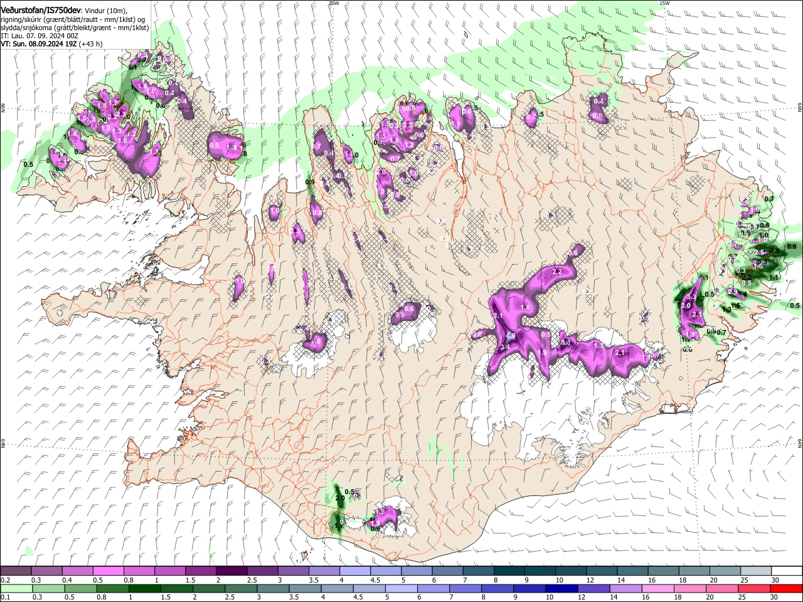Click the palest green rain swatch at 0.1
Image resolution: width=803 pixels, height=602 pixels.
16,589
